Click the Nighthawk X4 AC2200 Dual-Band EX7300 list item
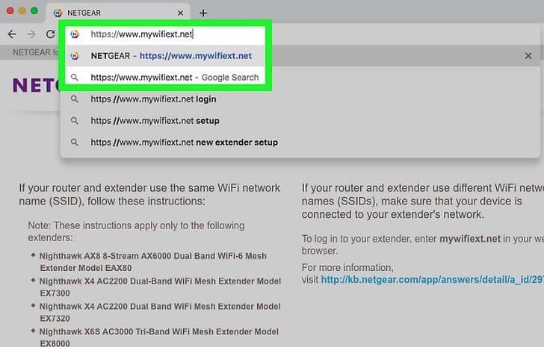This screenshot has width=544, height=347. click(x=160, y=287)
